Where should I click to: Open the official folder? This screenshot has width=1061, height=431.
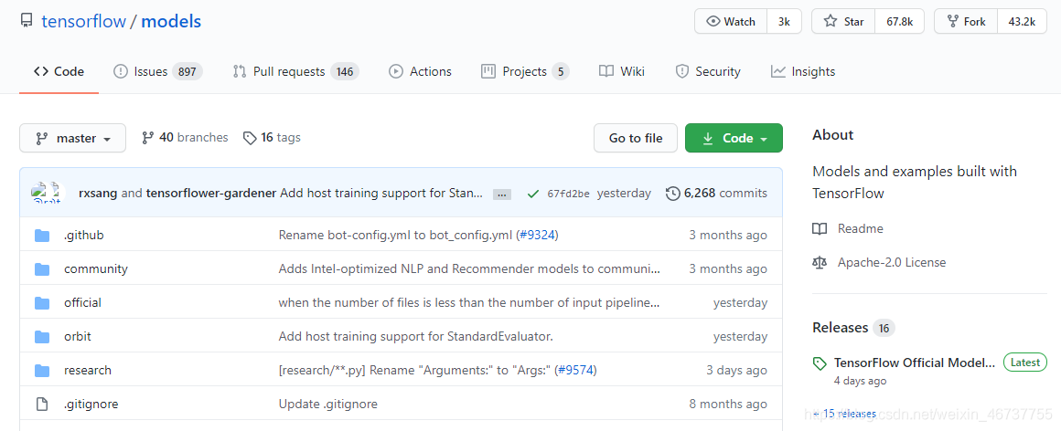coord(82,302)
